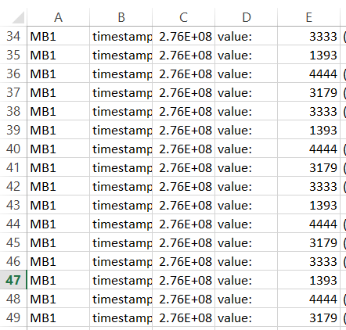The width and height of the screenshot is (346, 330).
Task: Select row 42 header
Action: [x=13, y=186]
